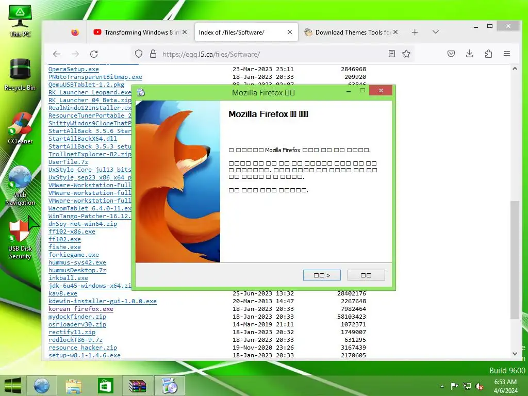Close the Download Themes Tools tab
The width and height of the screenshot is (528, 396).
pos(395,32)
